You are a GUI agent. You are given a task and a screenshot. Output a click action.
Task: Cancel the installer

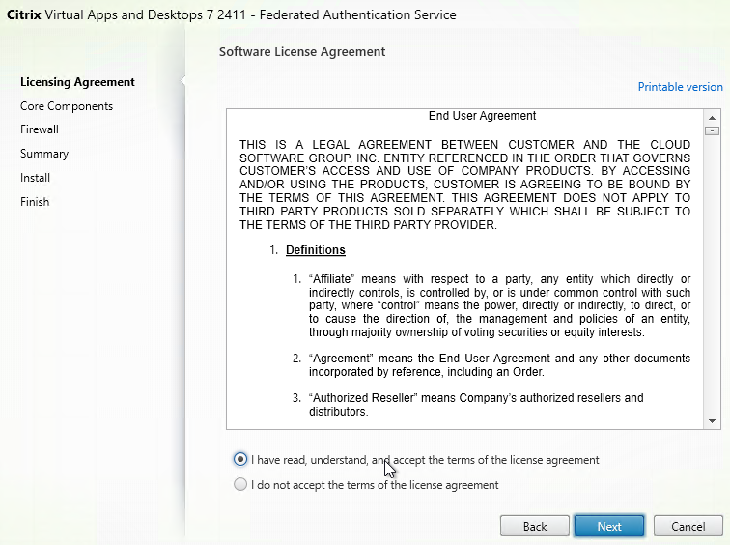tap(688, 526)
